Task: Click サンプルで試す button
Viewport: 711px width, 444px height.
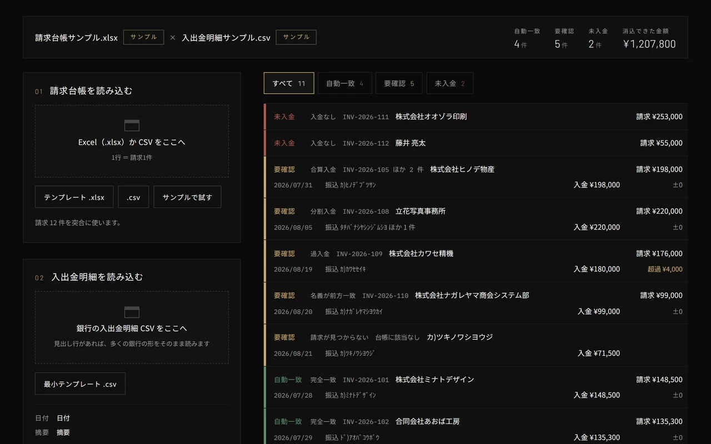Action: click(187, 197)
